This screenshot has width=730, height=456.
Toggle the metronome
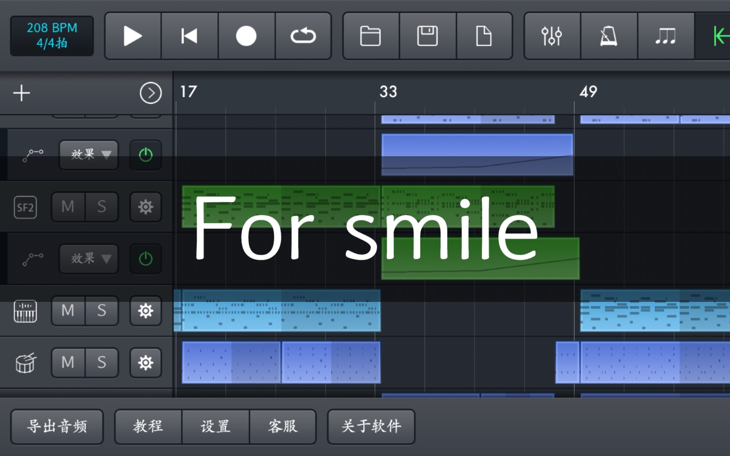tap(609, 36)
